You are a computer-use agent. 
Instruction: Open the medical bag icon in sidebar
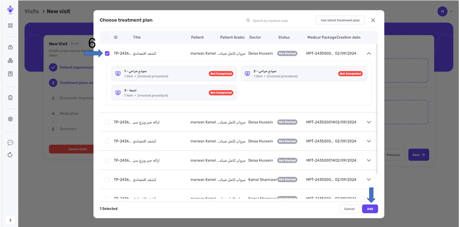coord(10,47)
